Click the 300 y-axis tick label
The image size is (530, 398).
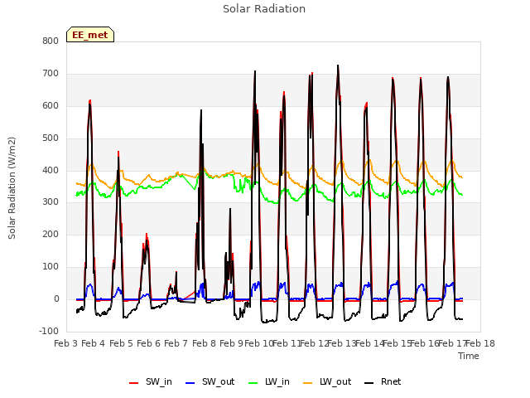[x=51, y=202]
